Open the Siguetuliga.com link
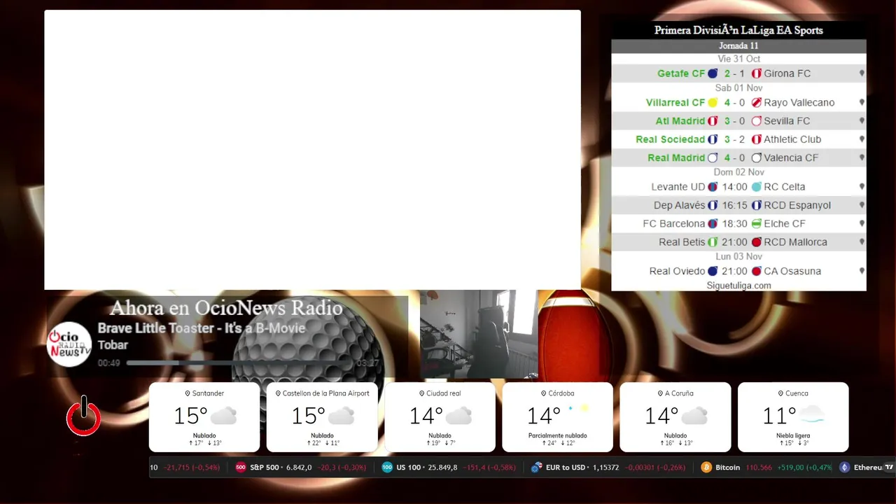 coord(738,286)
